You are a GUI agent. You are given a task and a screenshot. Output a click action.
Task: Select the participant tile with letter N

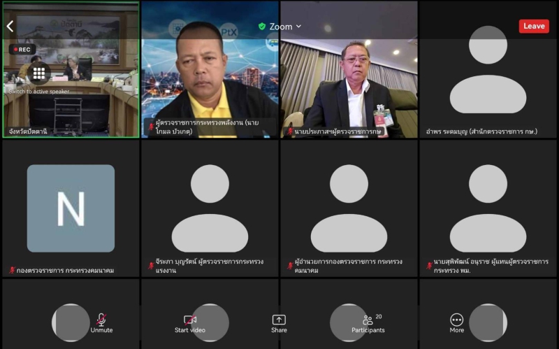pos(71,208)
